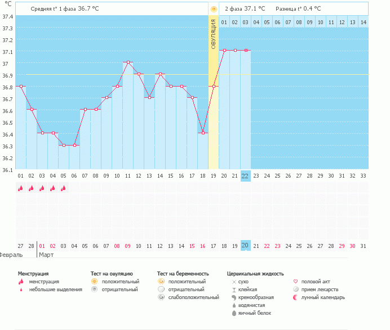The width and height of the screenshot is (390, 330).
Task: Click phase 2 day 14 header cell
Action: click(x=363, y=22)
